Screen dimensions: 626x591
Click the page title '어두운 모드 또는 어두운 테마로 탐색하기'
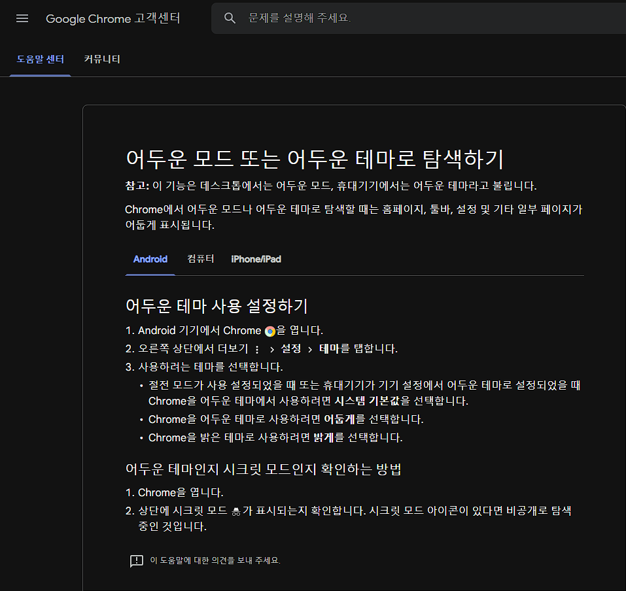315,158
